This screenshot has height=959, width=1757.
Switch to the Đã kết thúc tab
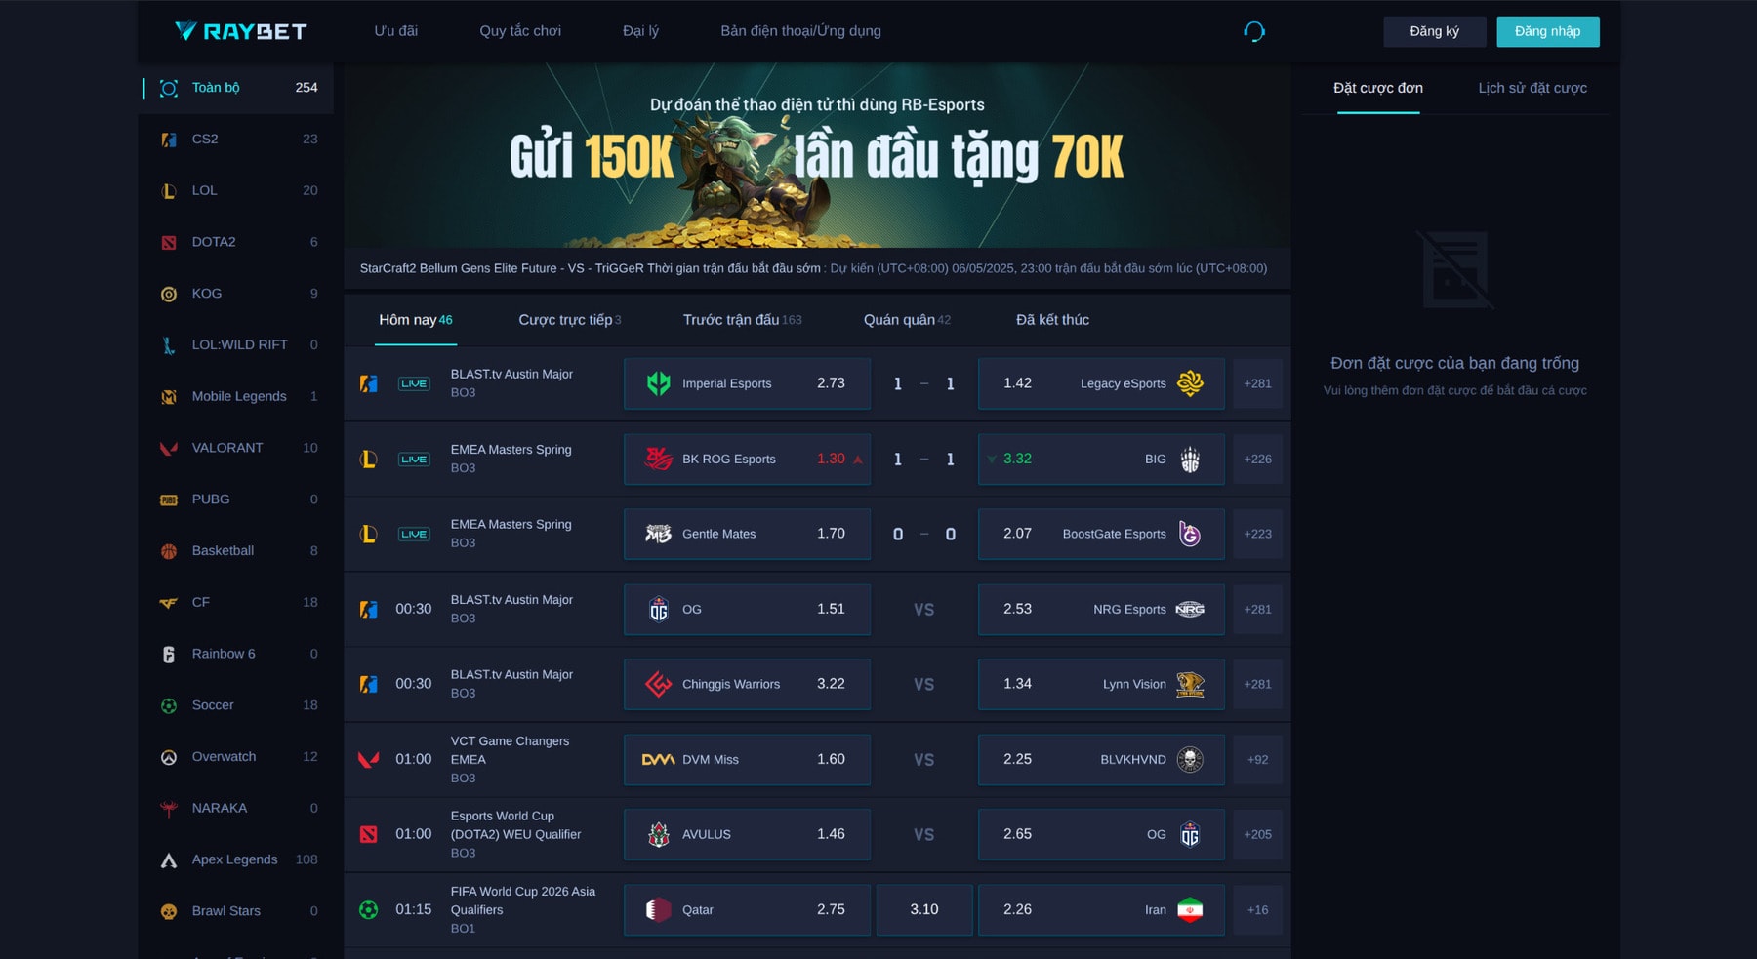coord(1052,320)
